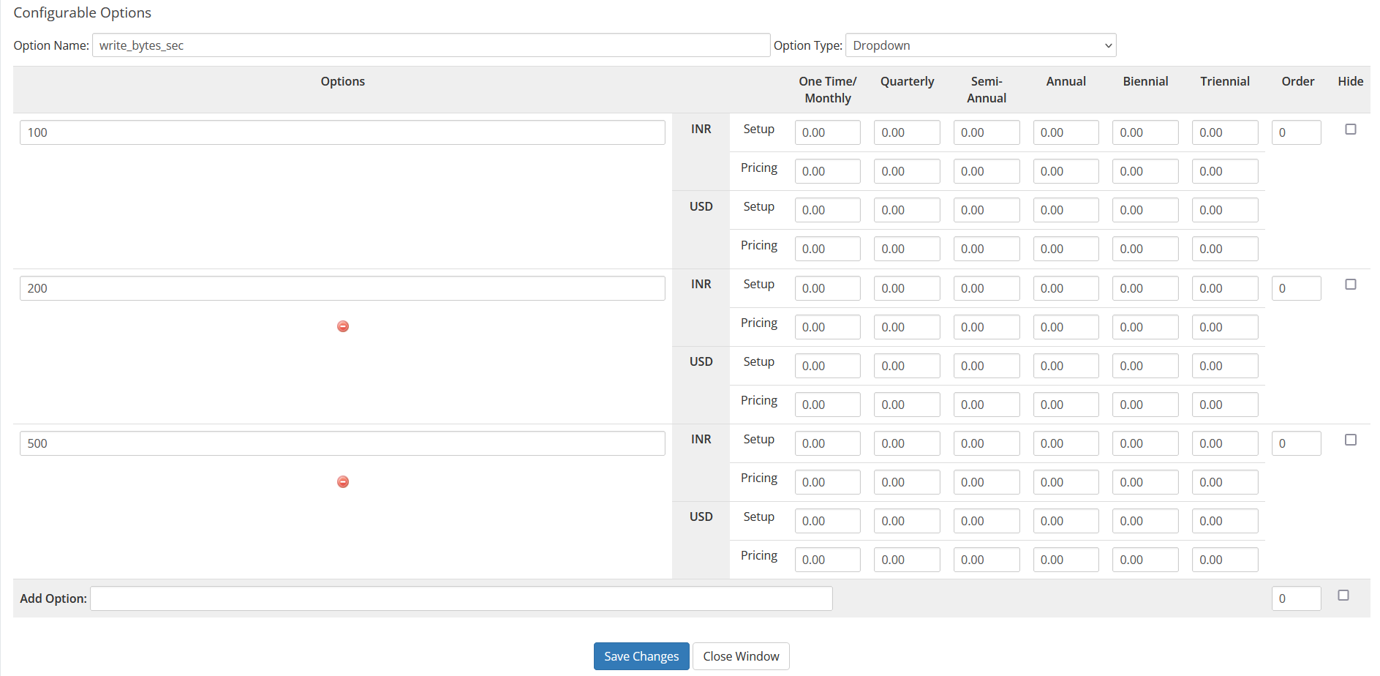This screenshot has height=676, width=1380.
Task: Tick the Hide checkbox for option 200
Action: click(1351, 285)
